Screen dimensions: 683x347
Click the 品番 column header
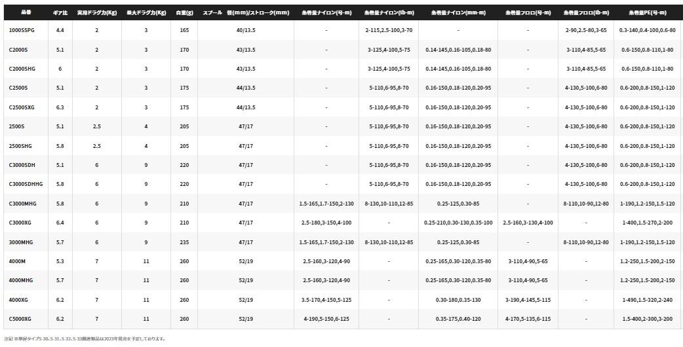pyautogui.click(x=26, y=12)
